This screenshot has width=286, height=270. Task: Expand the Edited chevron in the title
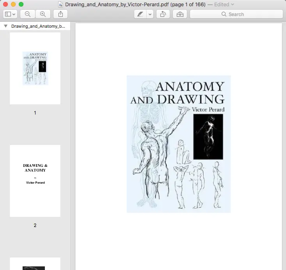point(233,4)
